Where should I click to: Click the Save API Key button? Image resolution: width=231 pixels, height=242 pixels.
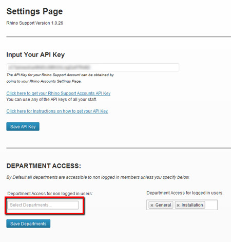23,126
